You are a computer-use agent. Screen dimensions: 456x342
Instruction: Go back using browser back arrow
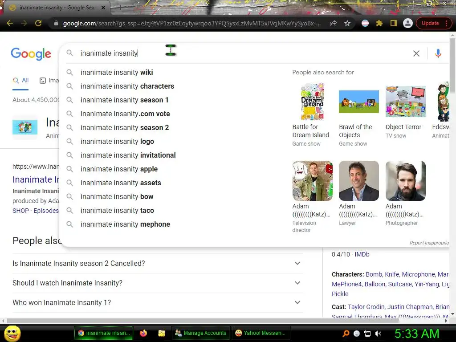10,23
